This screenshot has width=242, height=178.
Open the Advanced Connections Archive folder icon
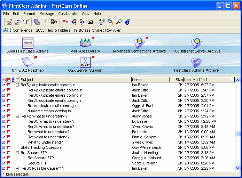point(139,43)
